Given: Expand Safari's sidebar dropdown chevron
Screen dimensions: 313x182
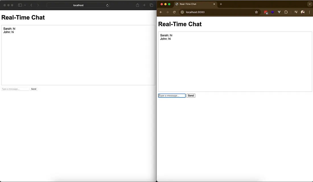Looking at the screenshot, I should tap(25, 5).
